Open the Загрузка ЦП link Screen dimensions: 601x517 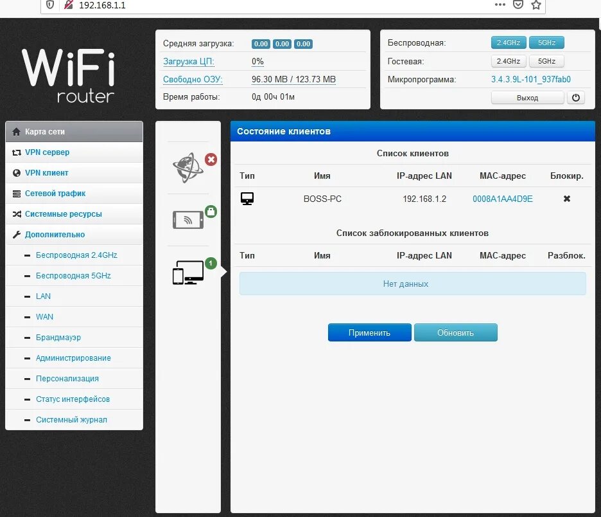189,62
